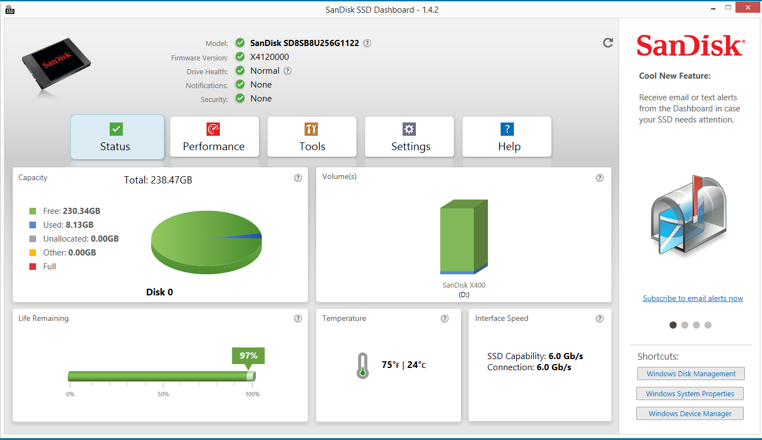Screen dimensions: 762x440
Task: Click the Temperature panel help icon
Action: click(445, 319)
